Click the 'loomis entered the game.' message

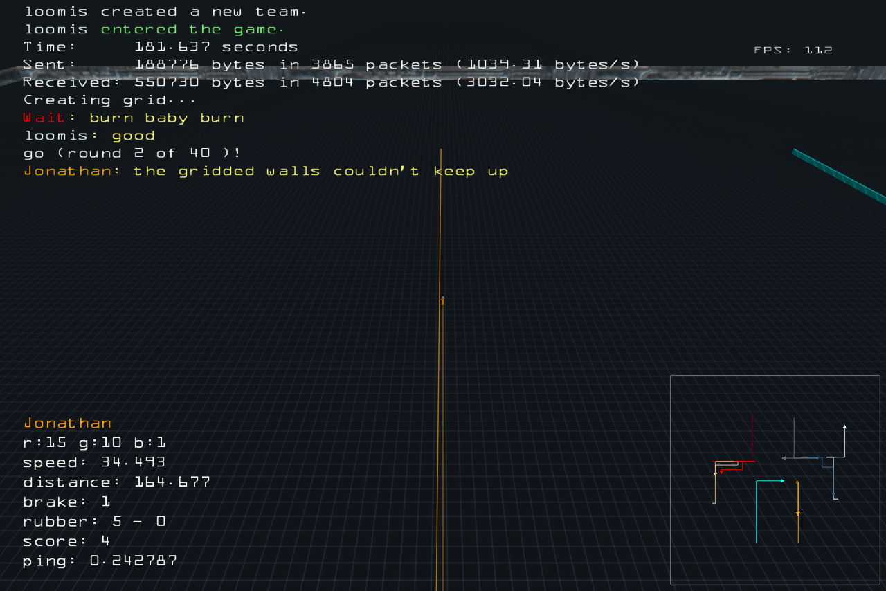[154, 29]
